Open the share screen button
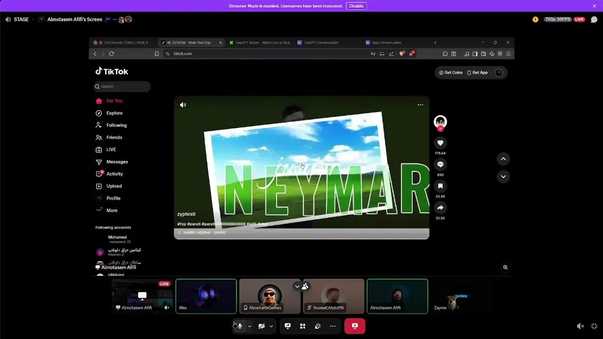Screen dimensions: 603x339 click(288, 326)
